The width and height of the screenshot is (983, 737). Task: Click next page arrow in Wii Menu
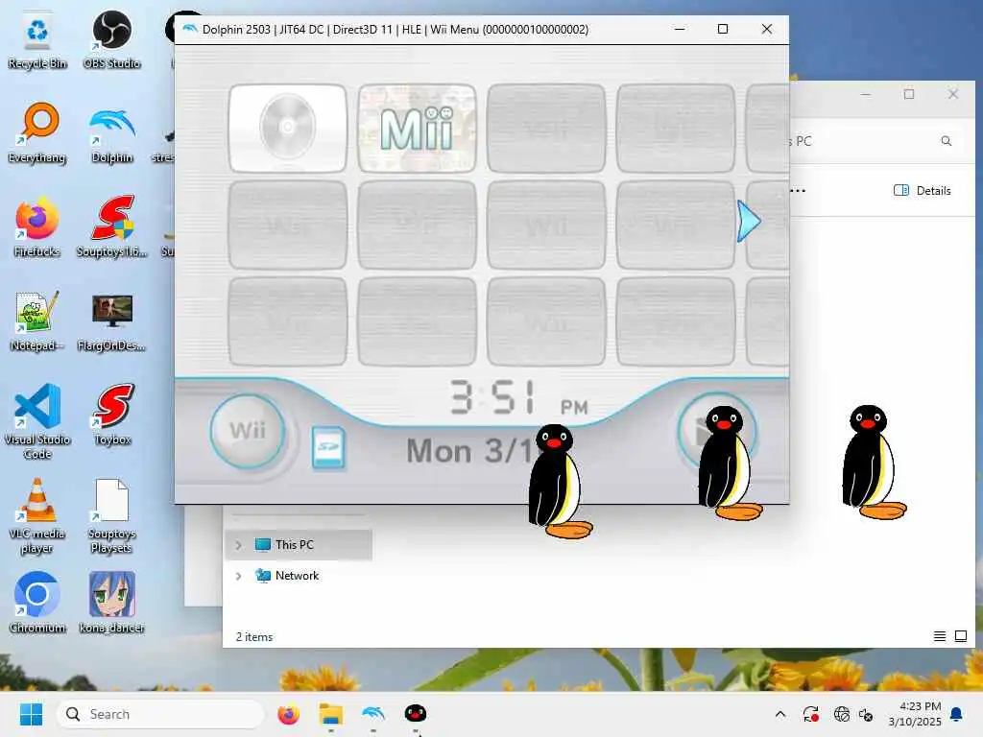click(x=749, y=222)
